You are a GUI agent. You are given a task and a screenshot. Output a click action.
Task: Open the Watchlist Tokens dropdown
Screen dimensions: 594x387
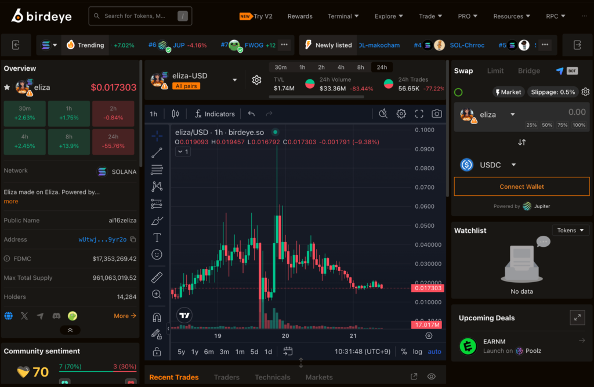pos(571,231)
